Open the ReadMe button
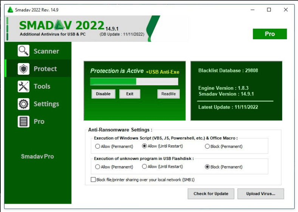298x212 pixels. pos(168,94)
